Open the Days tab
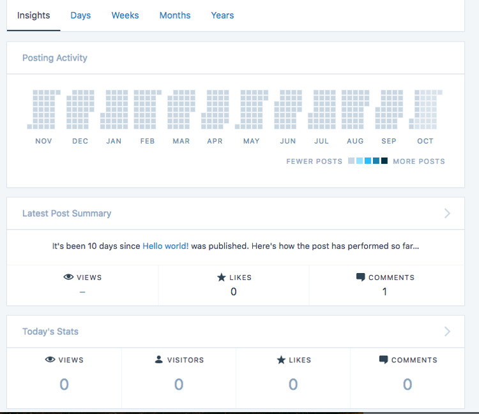This screenshot has width=479, height=414. click(80, 15)
